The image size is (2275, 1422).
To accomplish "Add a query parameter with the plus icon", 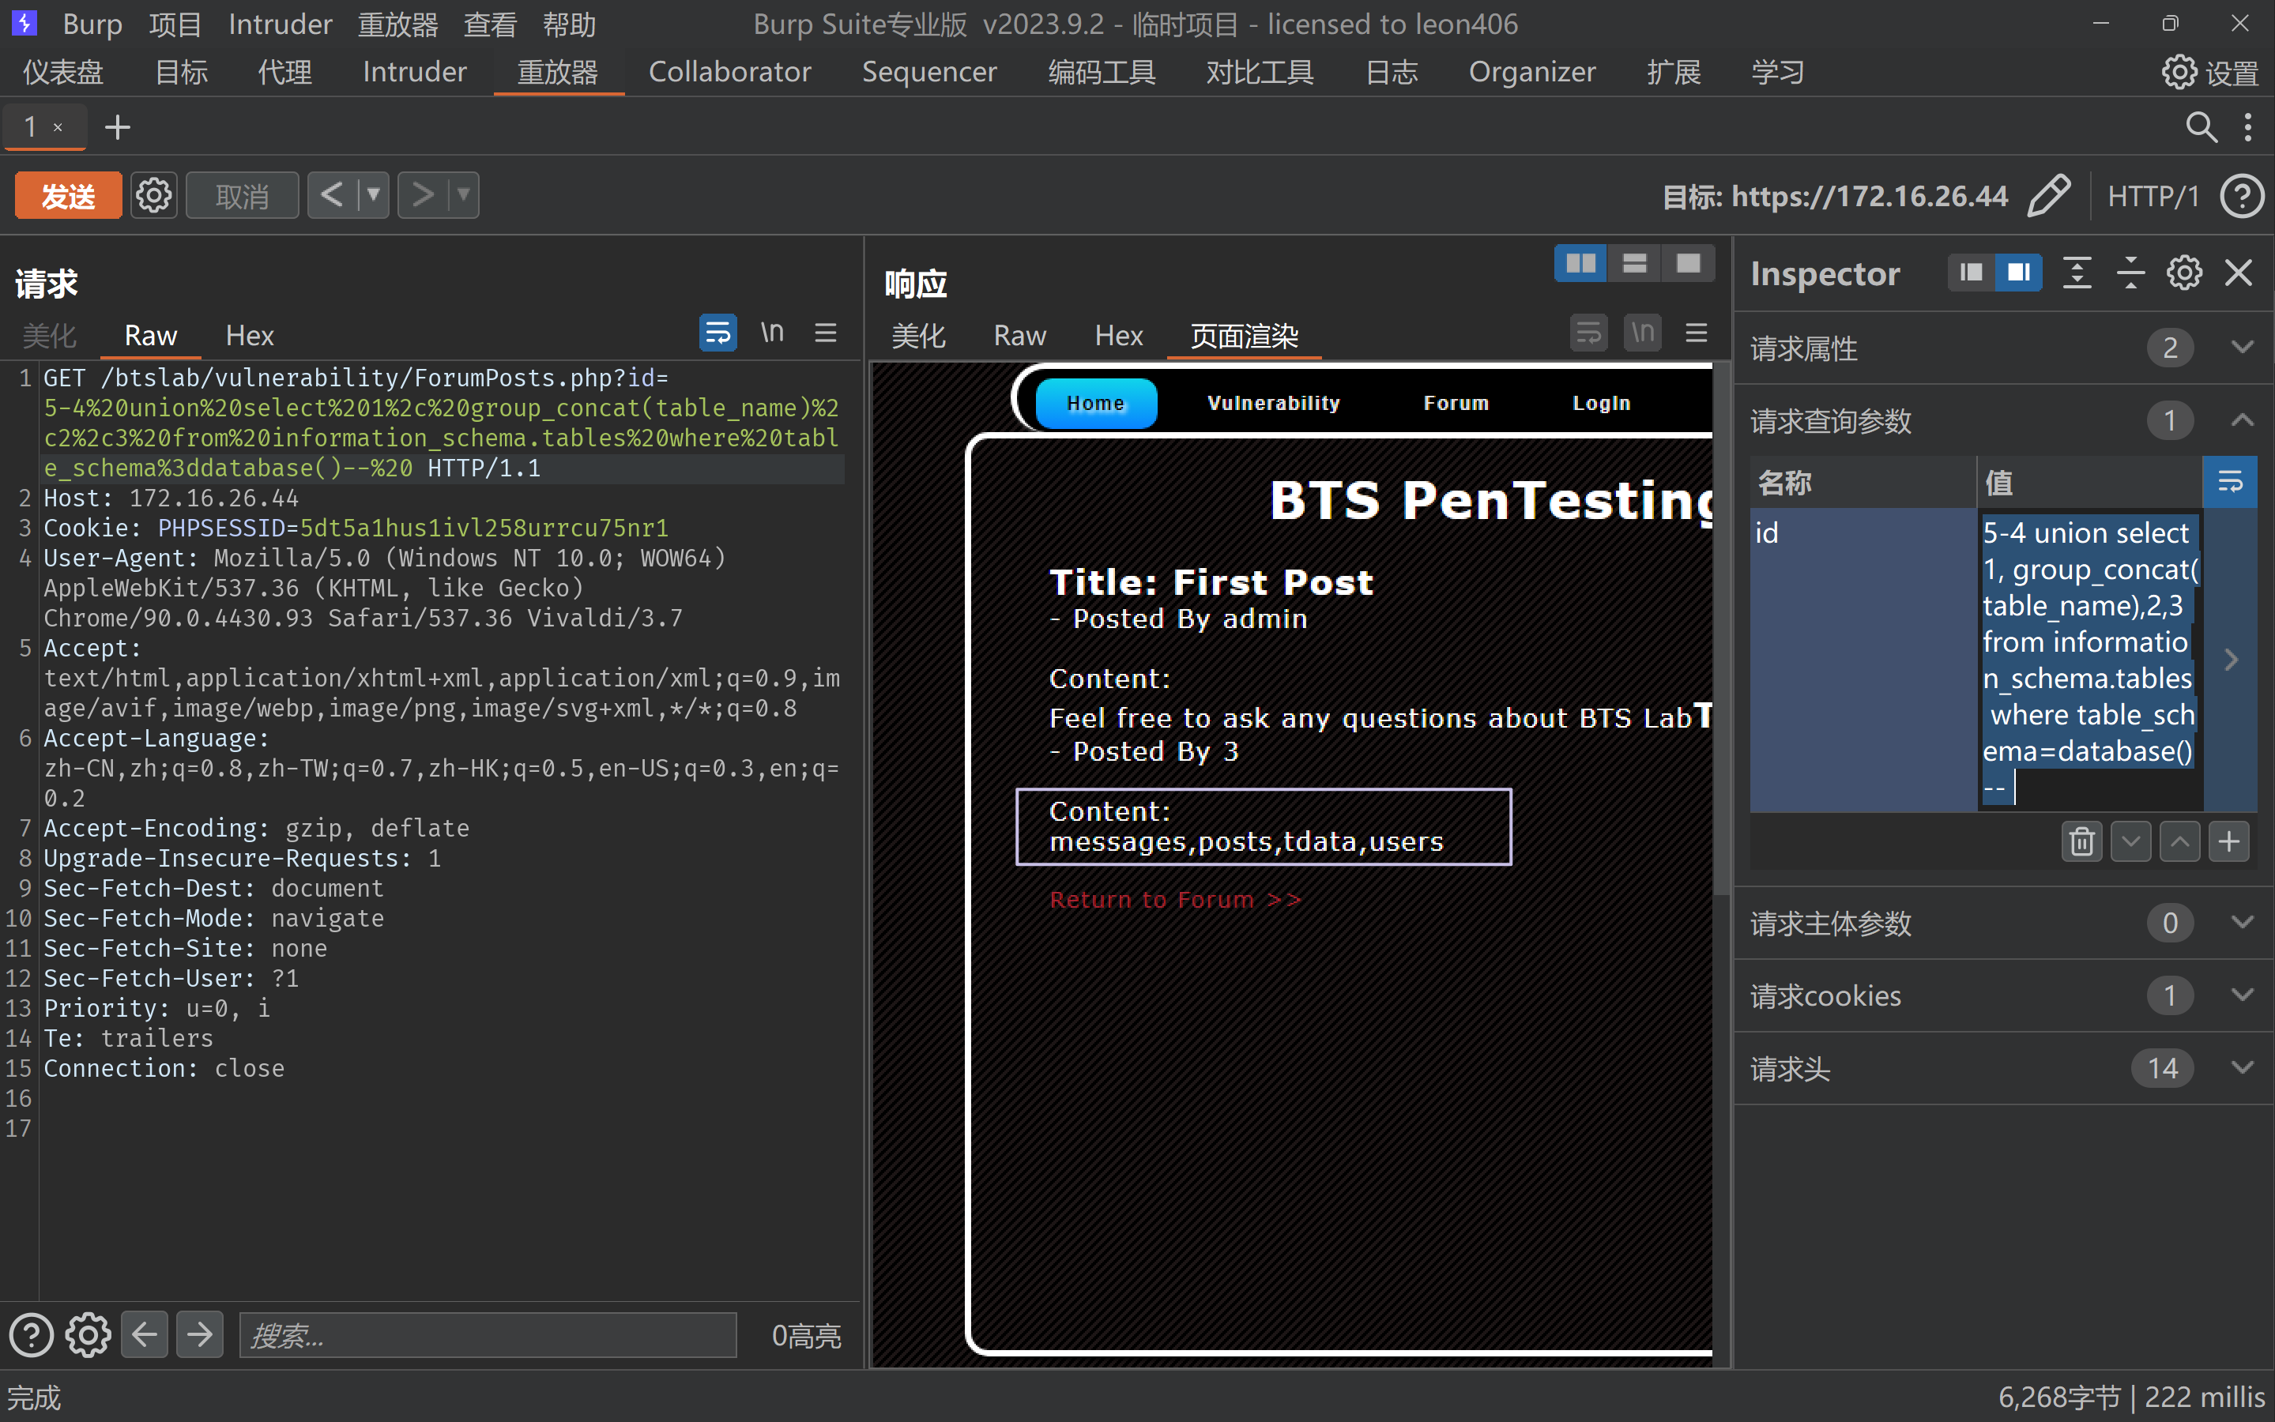I will tap(2228, 841).
